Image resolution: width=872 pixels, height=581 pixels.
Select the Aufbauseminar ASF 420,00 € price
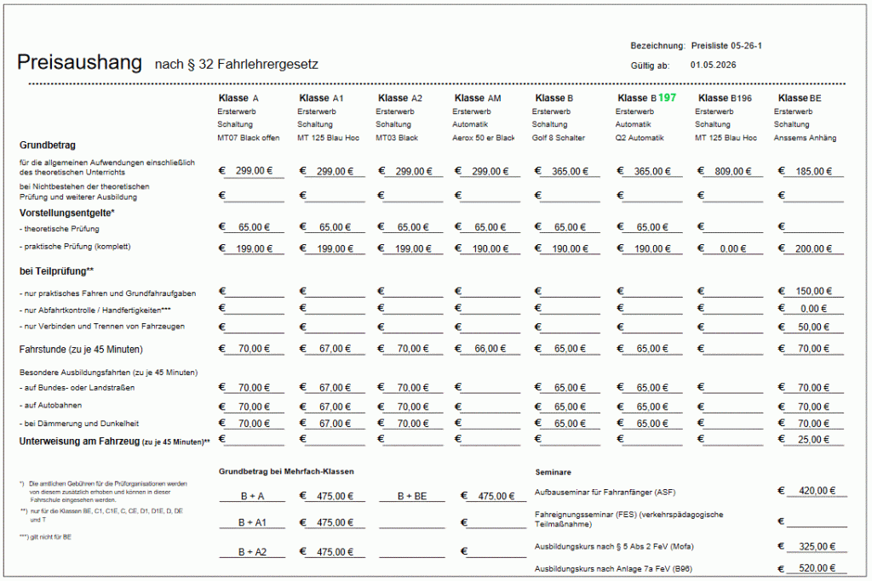(815, 491)
